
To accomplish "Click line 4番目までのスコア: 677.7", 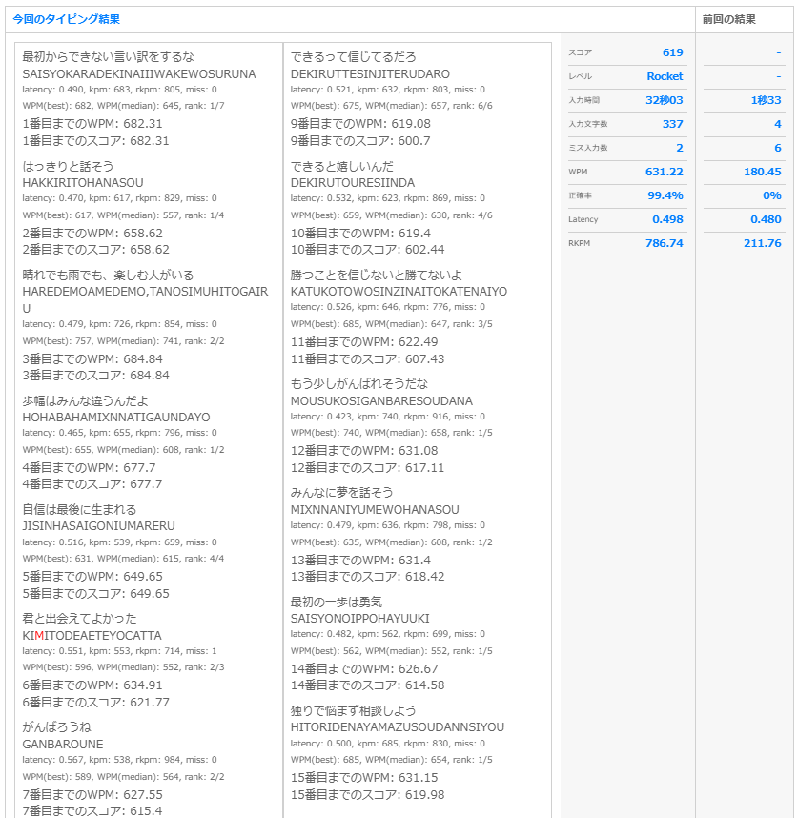I will pos(92,484).
